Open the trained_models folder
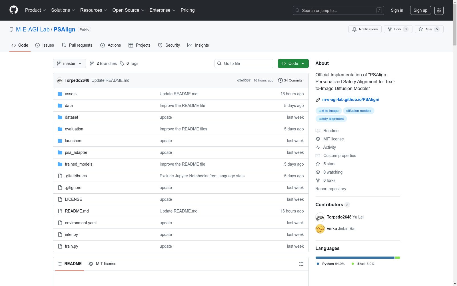 click(x=79, y=164)
